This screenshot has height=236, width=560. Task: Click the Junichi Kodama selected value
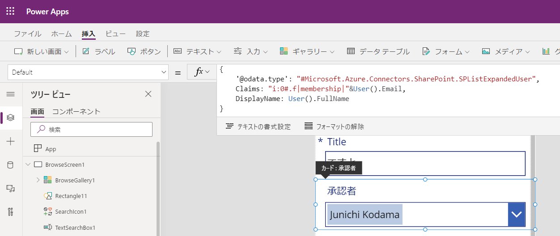365,215
